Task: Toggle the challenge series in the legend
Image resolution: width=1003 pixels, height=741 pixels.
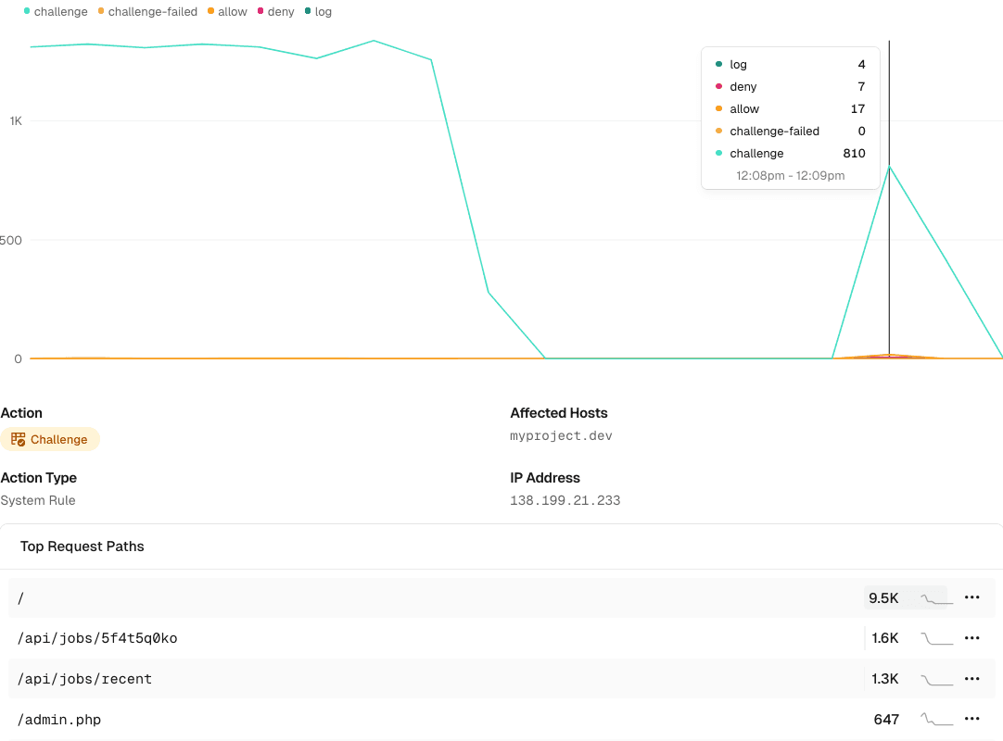Action: pyautogui.click(x=56, y=12)
